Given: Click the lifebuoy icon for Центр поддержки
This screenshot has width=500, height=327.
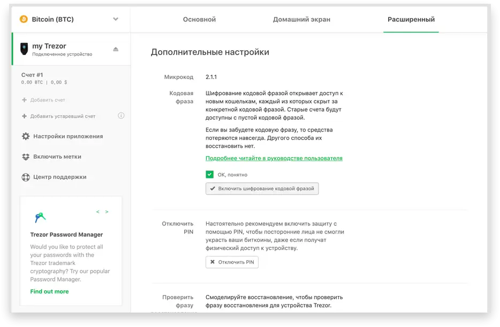Looking at the screenshot, I should pyautogui.click(x=26, y=177).
